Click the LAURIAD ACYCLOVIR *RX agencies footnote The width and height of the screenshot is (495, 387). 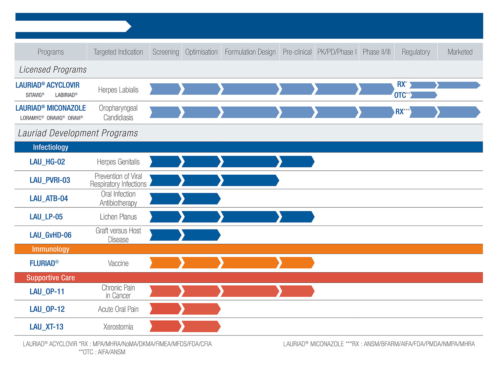click(117, 344)
